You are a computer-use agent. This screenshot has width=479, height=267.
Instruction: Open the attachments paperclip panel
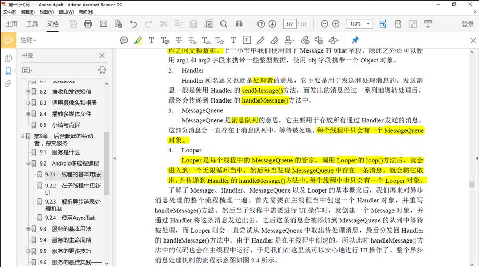point(8,83)
